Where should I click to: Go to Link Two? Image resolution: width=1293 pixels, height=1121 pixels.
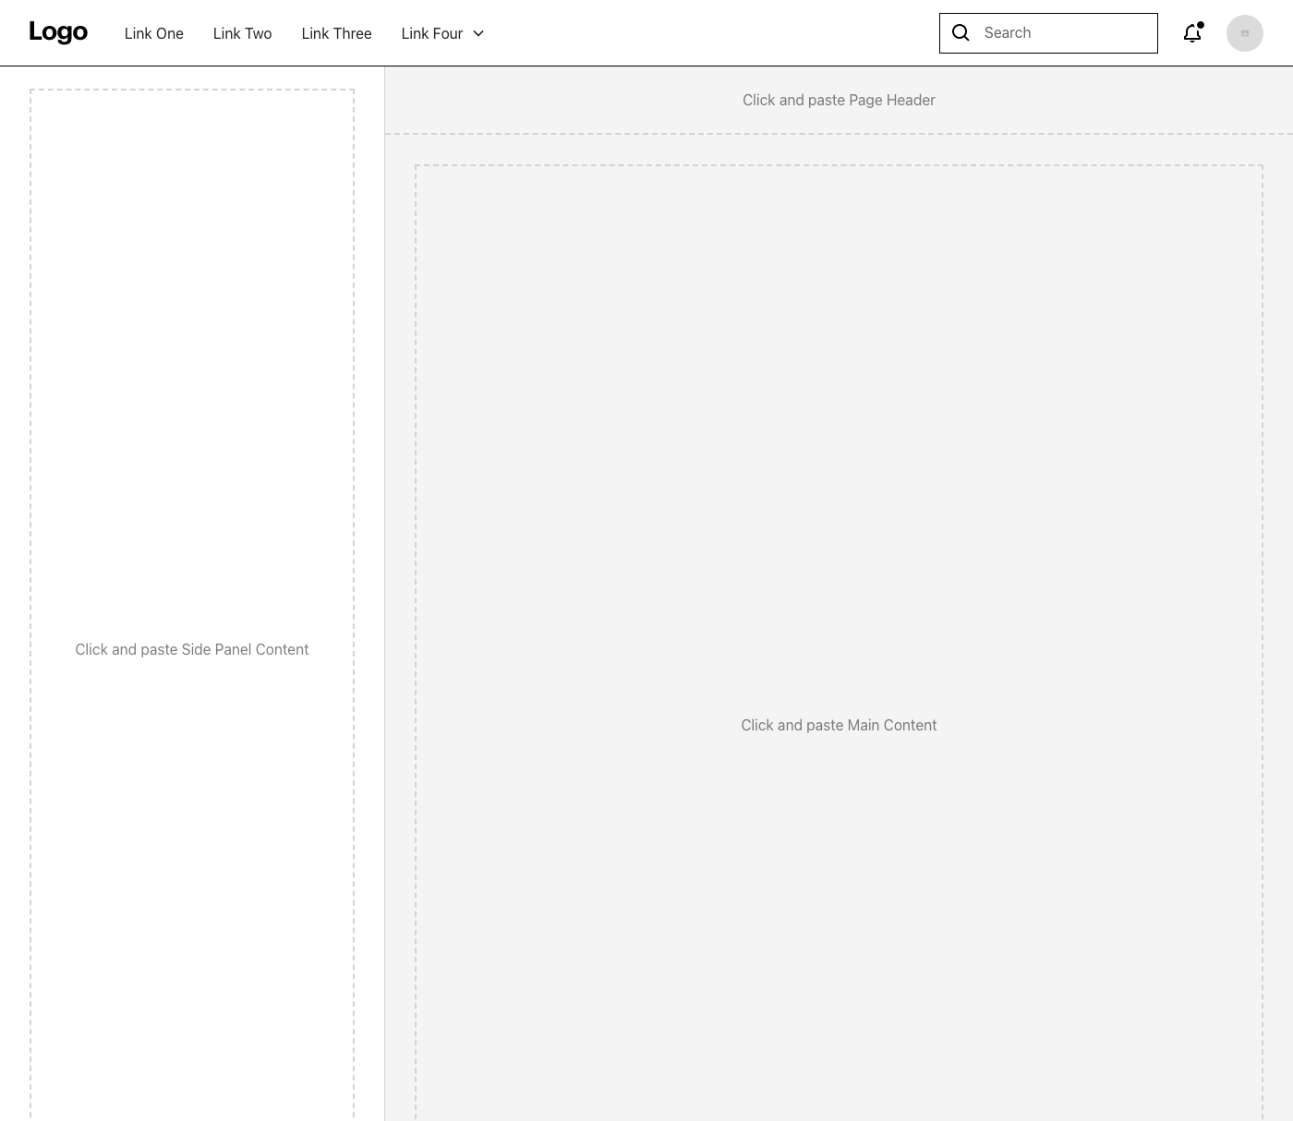tap(242, 33)
